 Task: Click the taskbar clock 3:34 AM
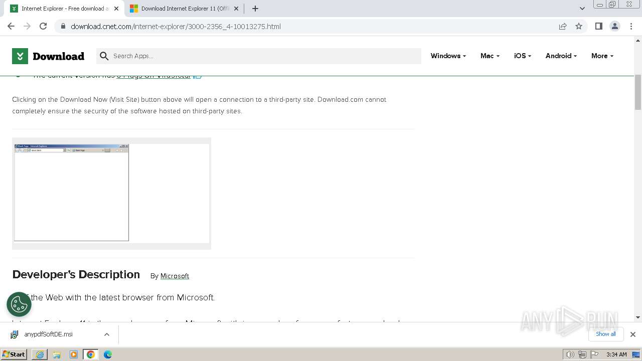point(616,354)
